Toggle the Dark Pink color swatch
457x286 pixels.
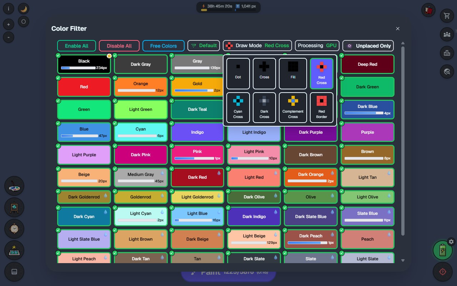(x=141, y=155)
